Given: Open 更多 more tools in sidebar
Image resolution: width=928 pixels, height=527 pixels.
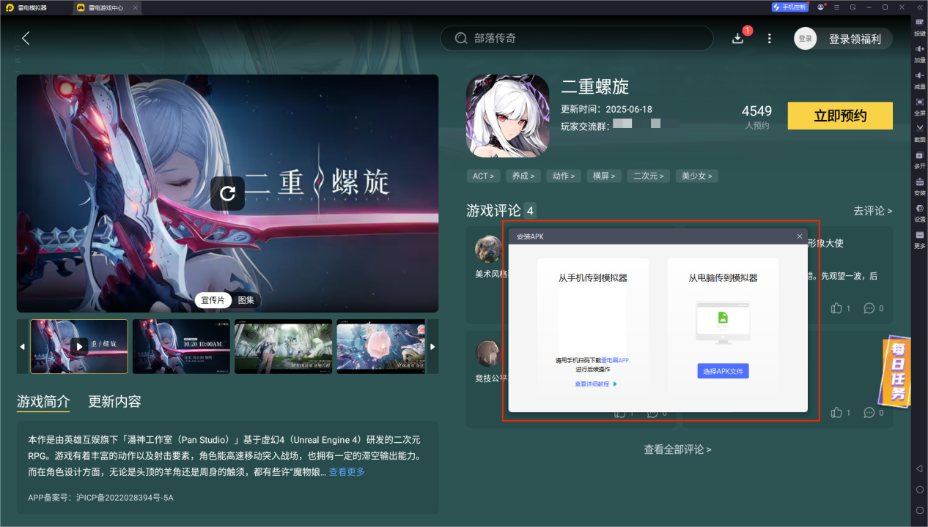Looking at the screenshot, I should (919, 239).
